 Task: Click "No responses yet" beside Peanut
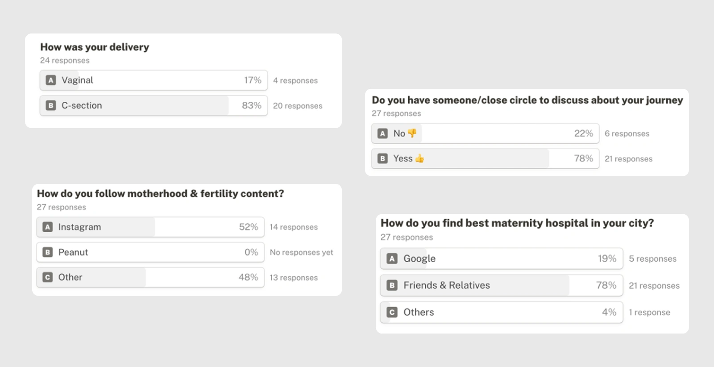[301, 252]
